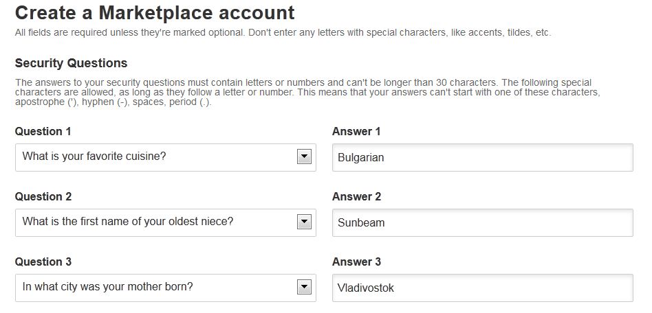
Task: Click the 'Security Questions' section heading
Action: tap(71, 63)
